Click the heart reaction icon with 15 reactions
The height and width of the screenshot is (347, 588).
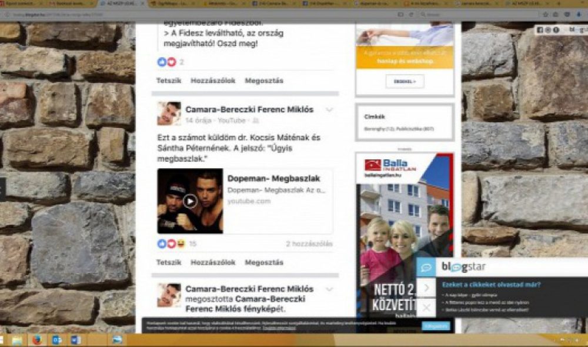point(171,244)
